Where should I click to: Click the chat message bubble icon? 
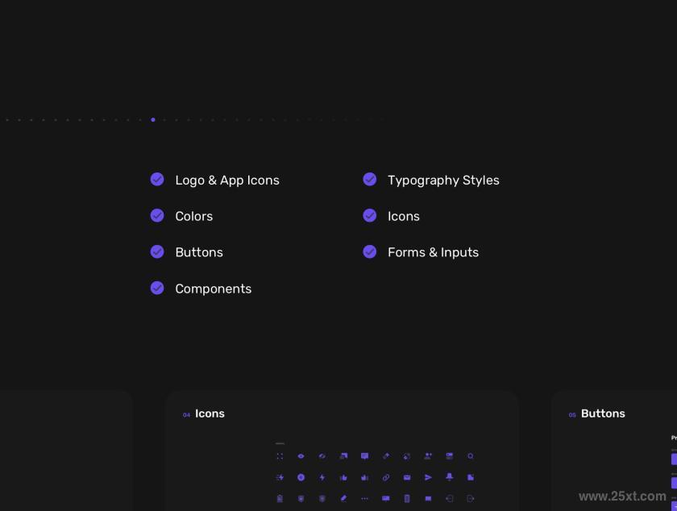364,456
